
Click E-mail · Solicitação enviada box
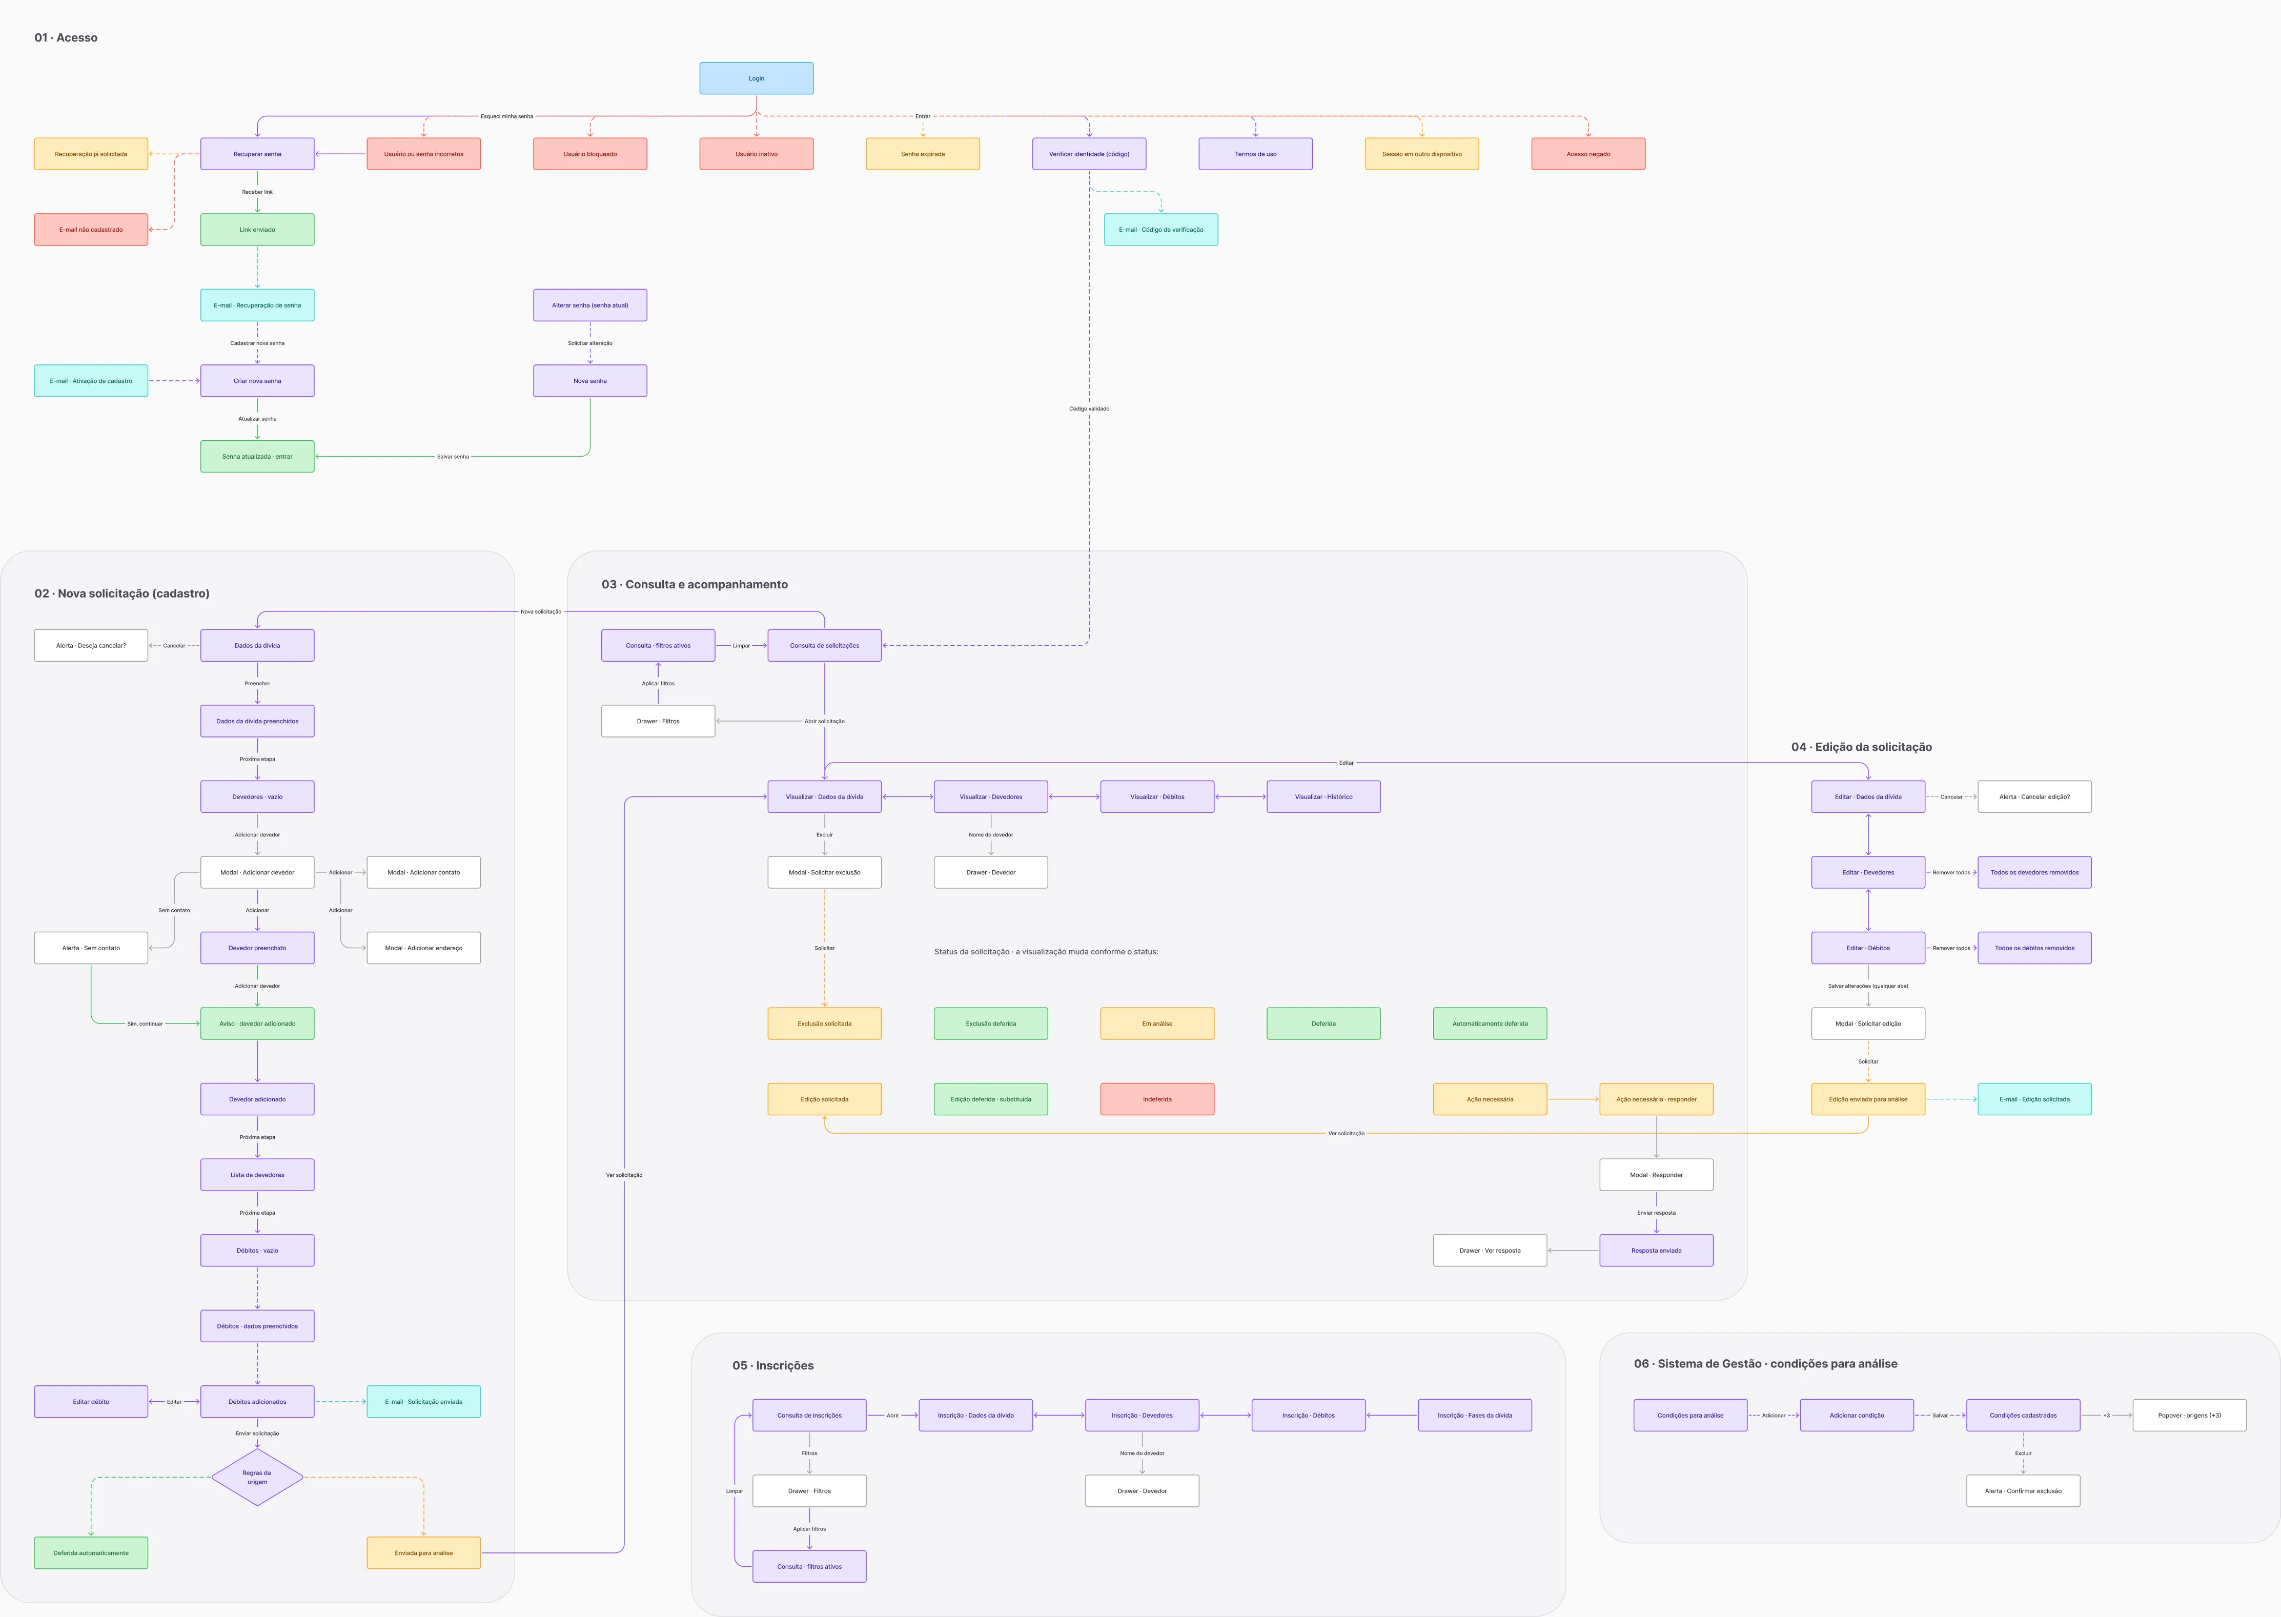point(423,1402)
